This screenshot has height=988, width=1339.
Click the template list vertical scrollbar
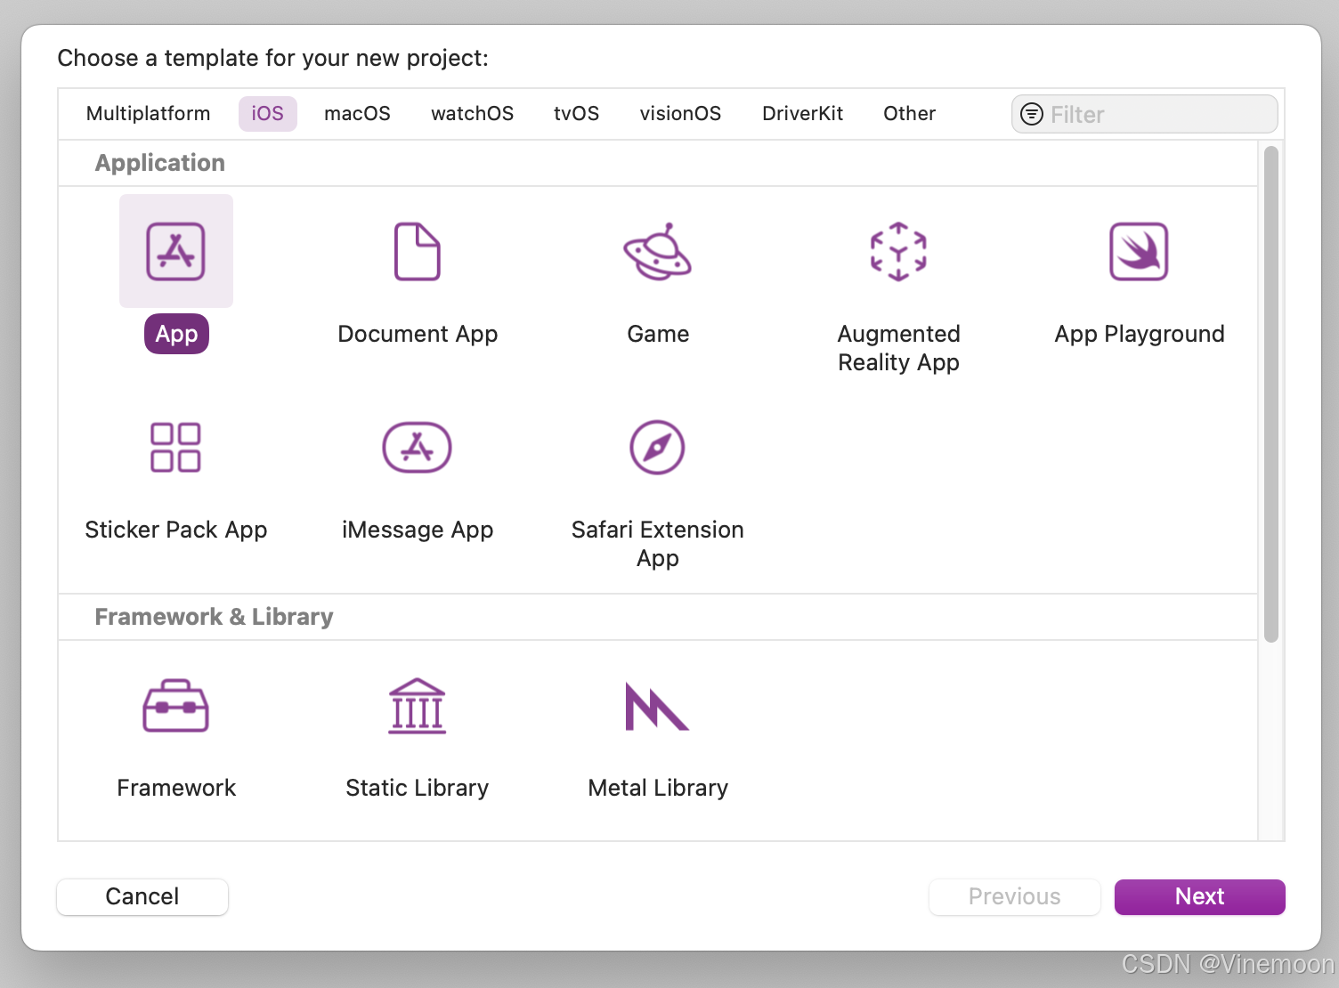pyautogui.click(x=1271, y=393)
